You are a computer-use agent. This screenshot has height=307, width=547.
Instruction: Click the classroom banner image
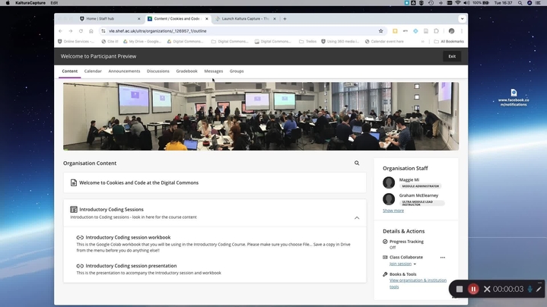point(261,116)
